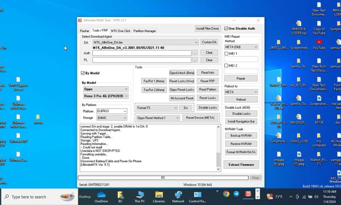Open the RMX3516 LODER.zip desktop file
341x205 pixels.
tap(299, 27)
